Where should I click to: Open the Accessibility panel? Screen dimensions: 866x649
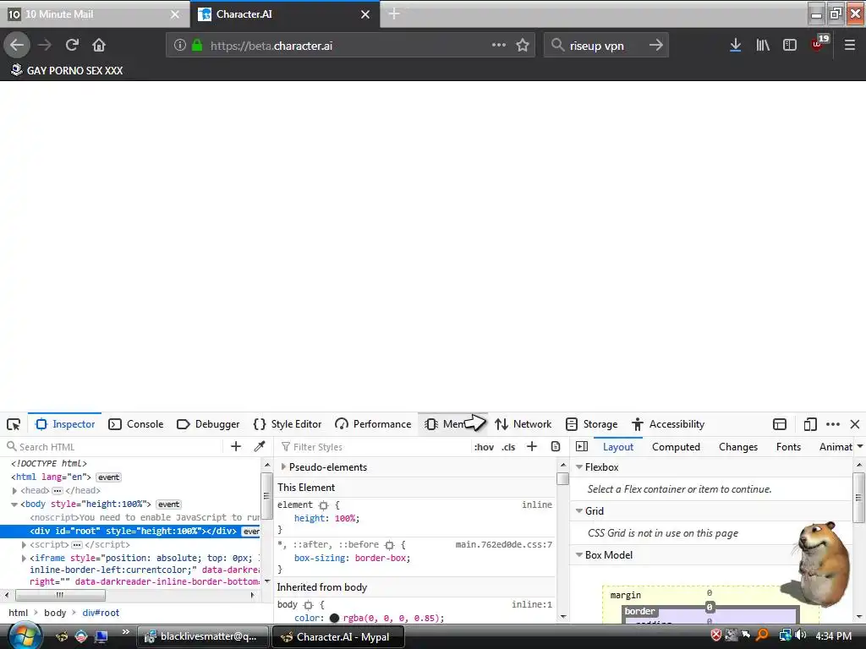tap(668, 424)
